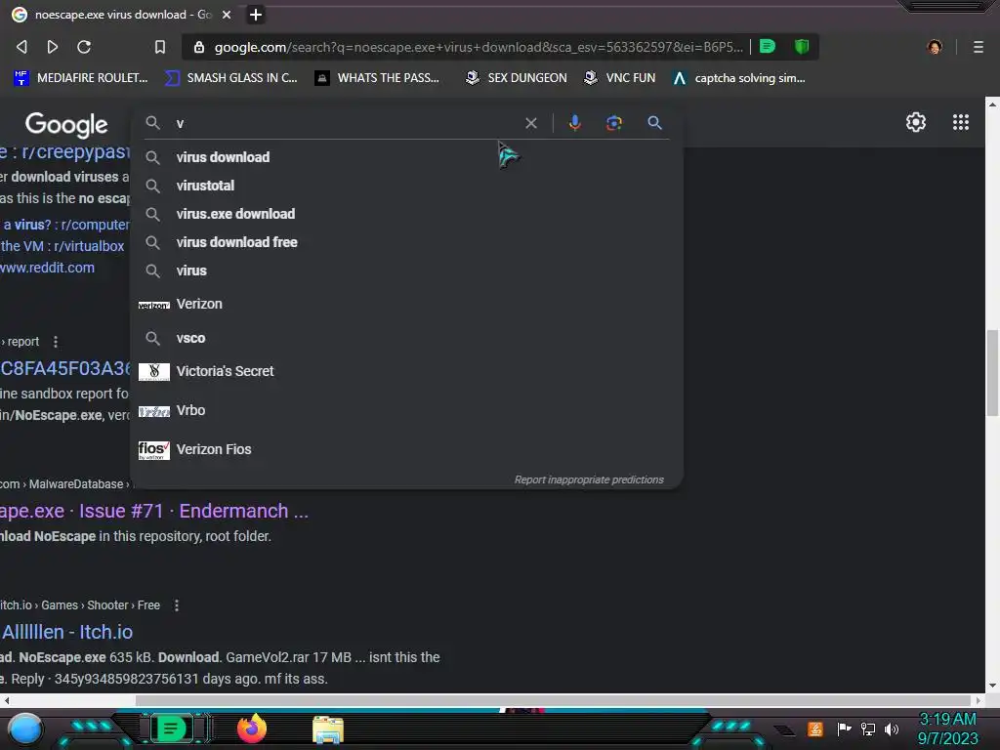The image size is (1000, 750).
Task: Go back with the browser back arrow
Action: [21, 47]
